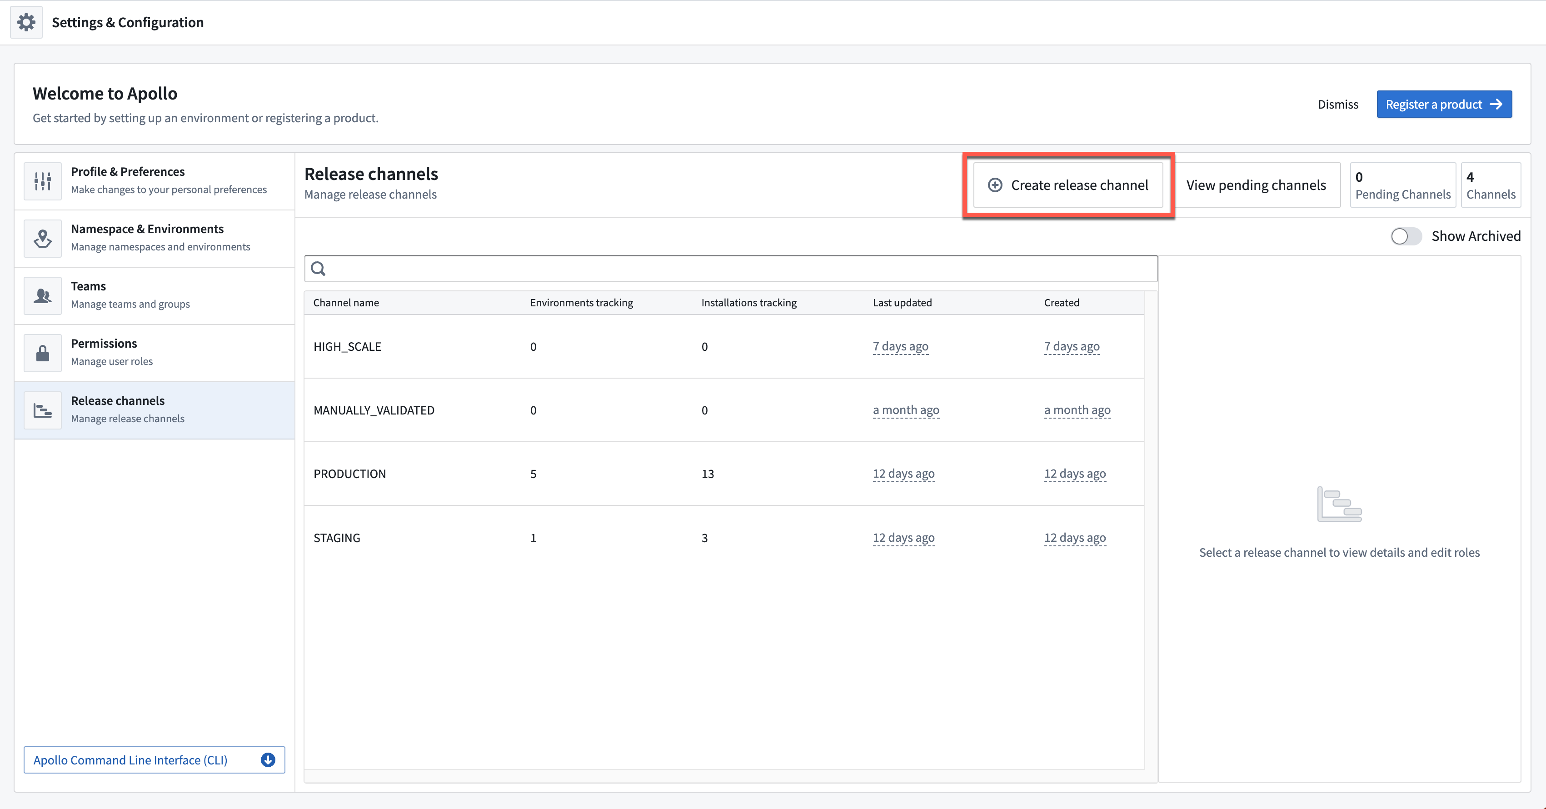Toggle the Show Archived switch
This screenshot has width=1546, height=809.
point(1406,236)
